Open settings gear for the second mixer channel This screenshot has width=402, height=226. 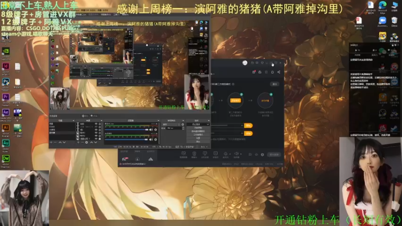156,140
